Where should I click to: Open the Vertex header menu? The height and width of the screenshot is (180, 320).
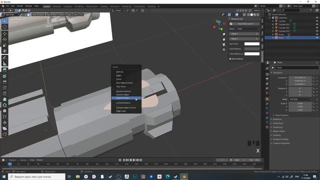61,14
